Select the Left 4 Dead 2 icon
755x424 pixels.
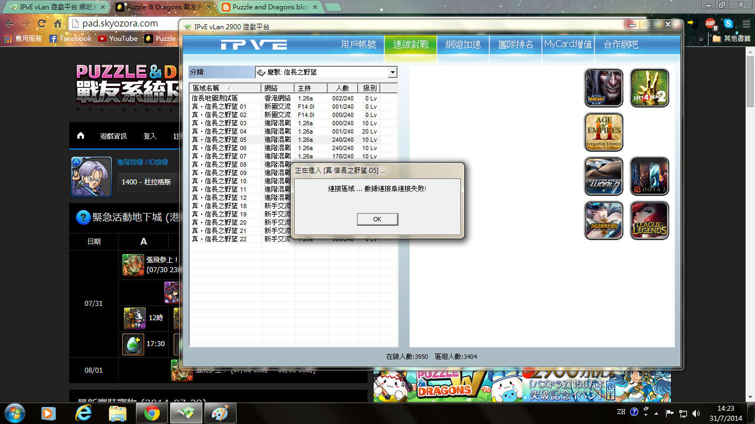click(x=649, y=88)
